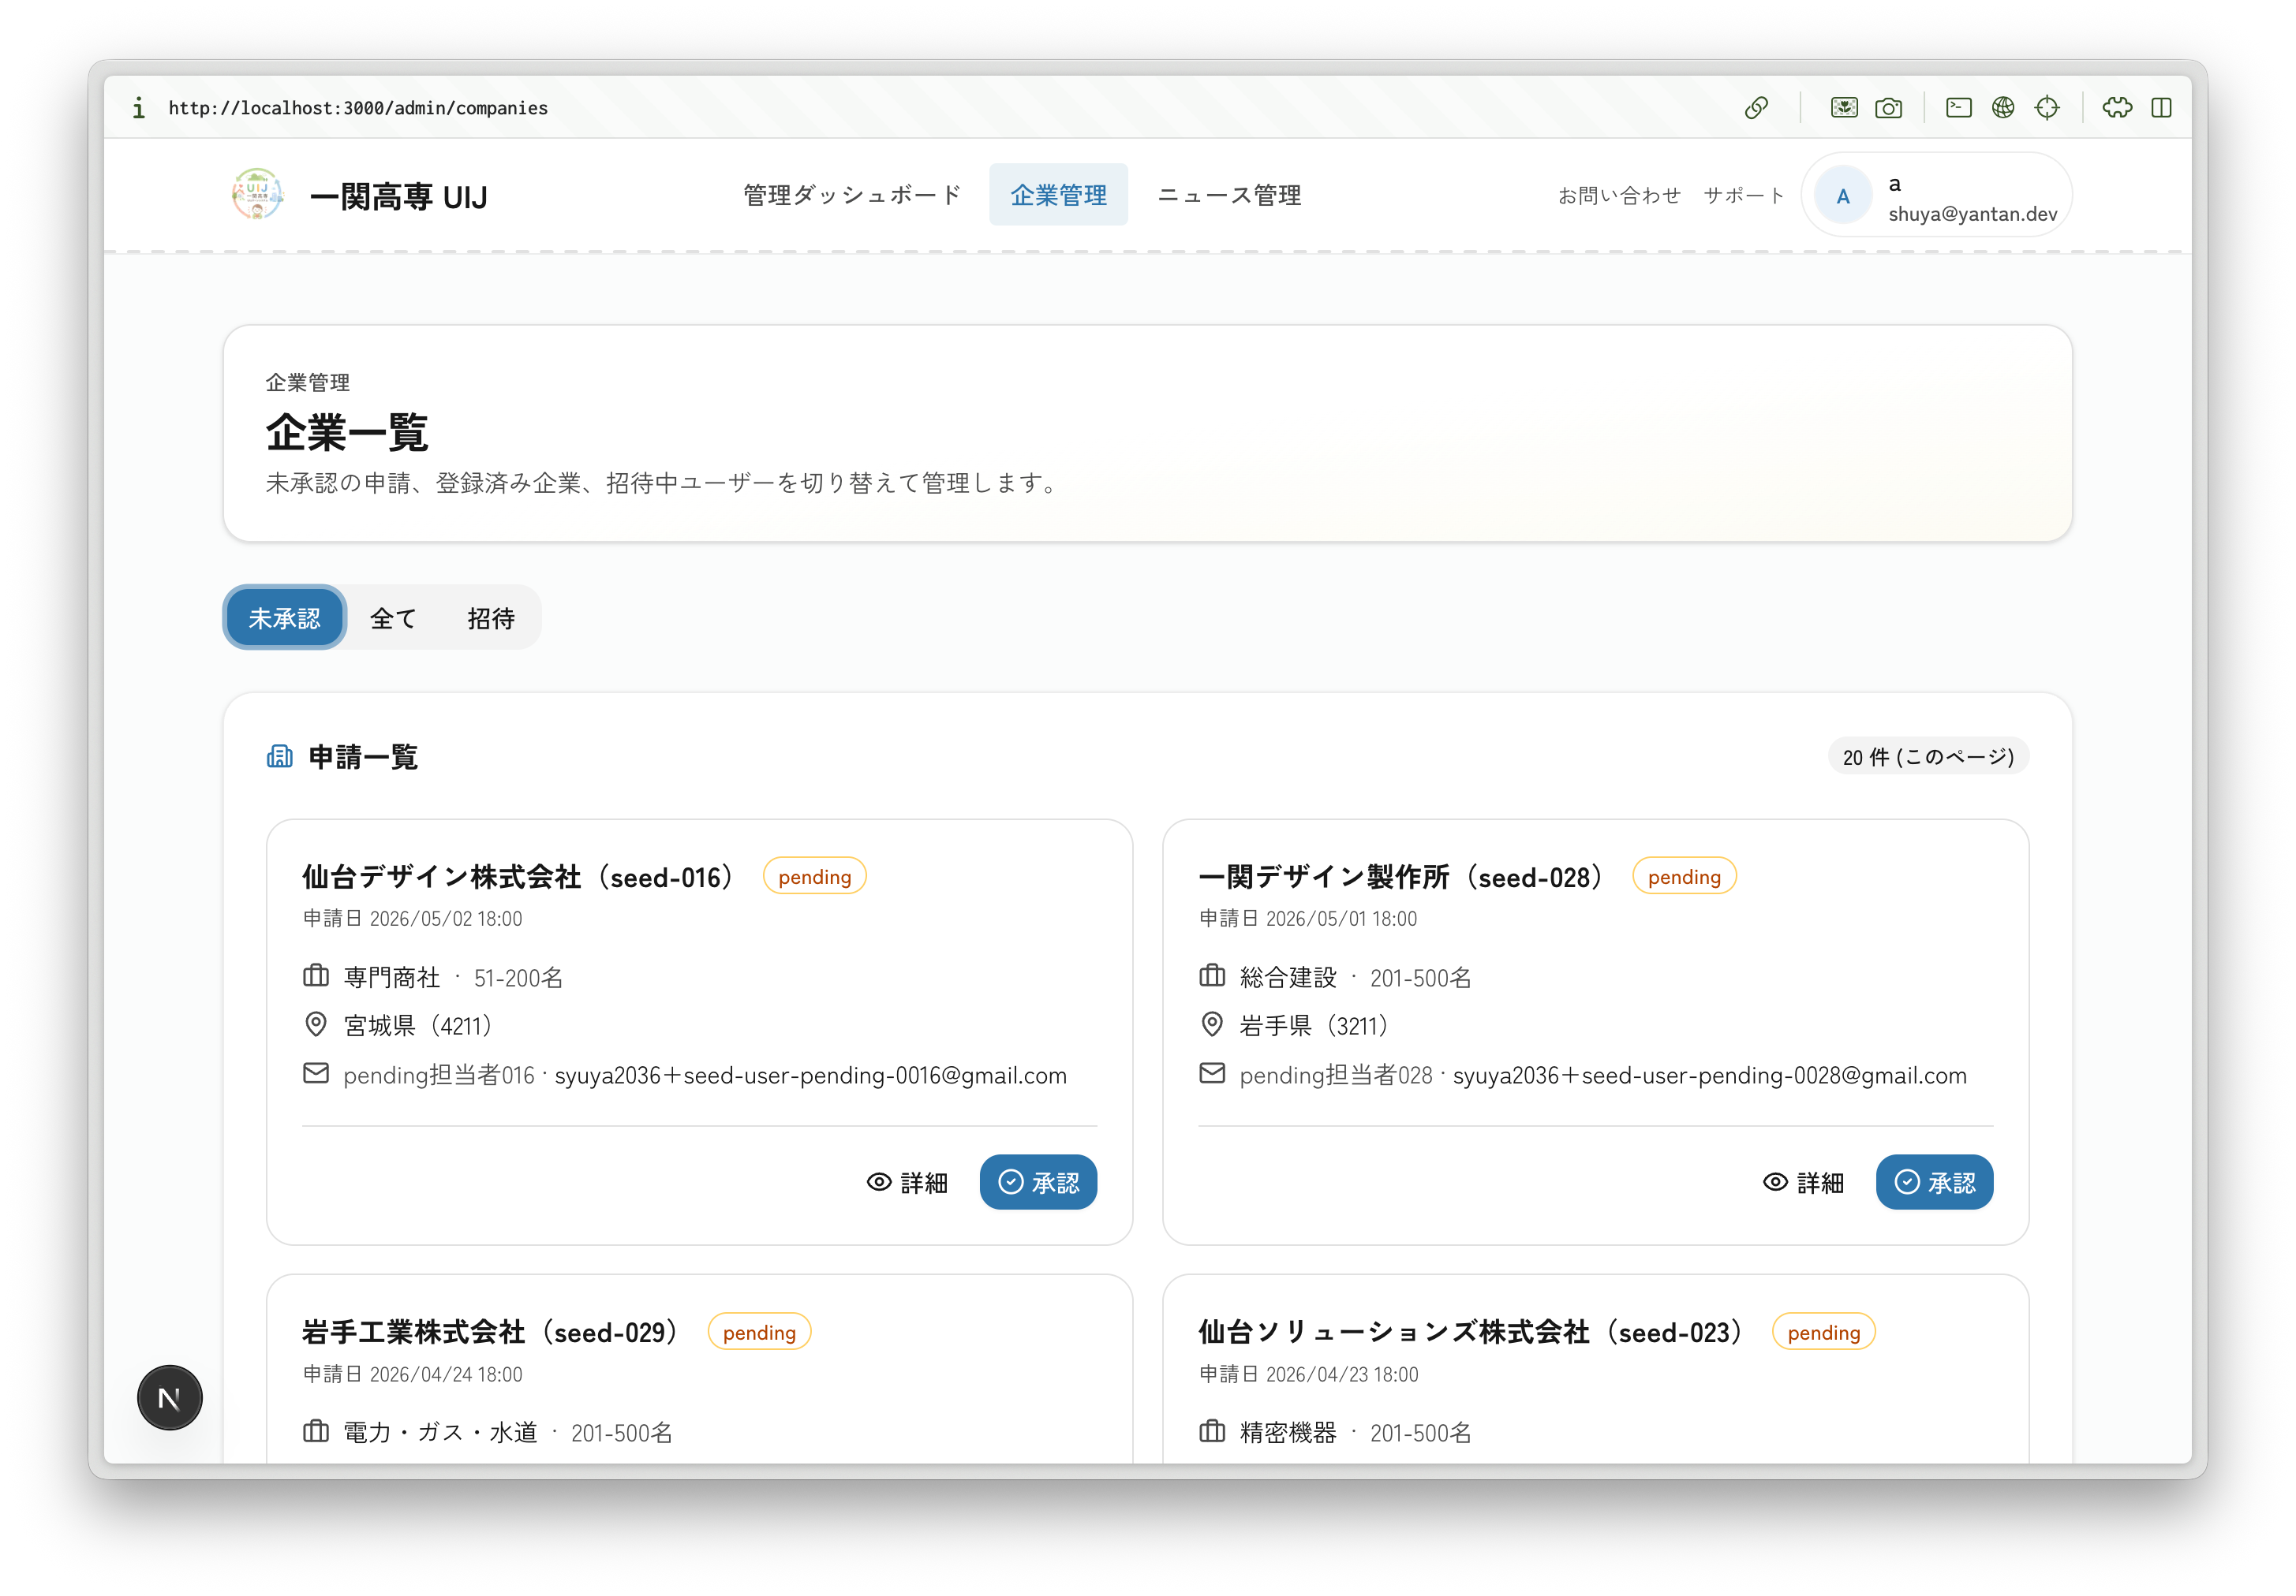The width and height of the screenshot is (2296, 1596).
Task: Open the Next.js dev tools N badge
Action: [x=169, y=1397]
